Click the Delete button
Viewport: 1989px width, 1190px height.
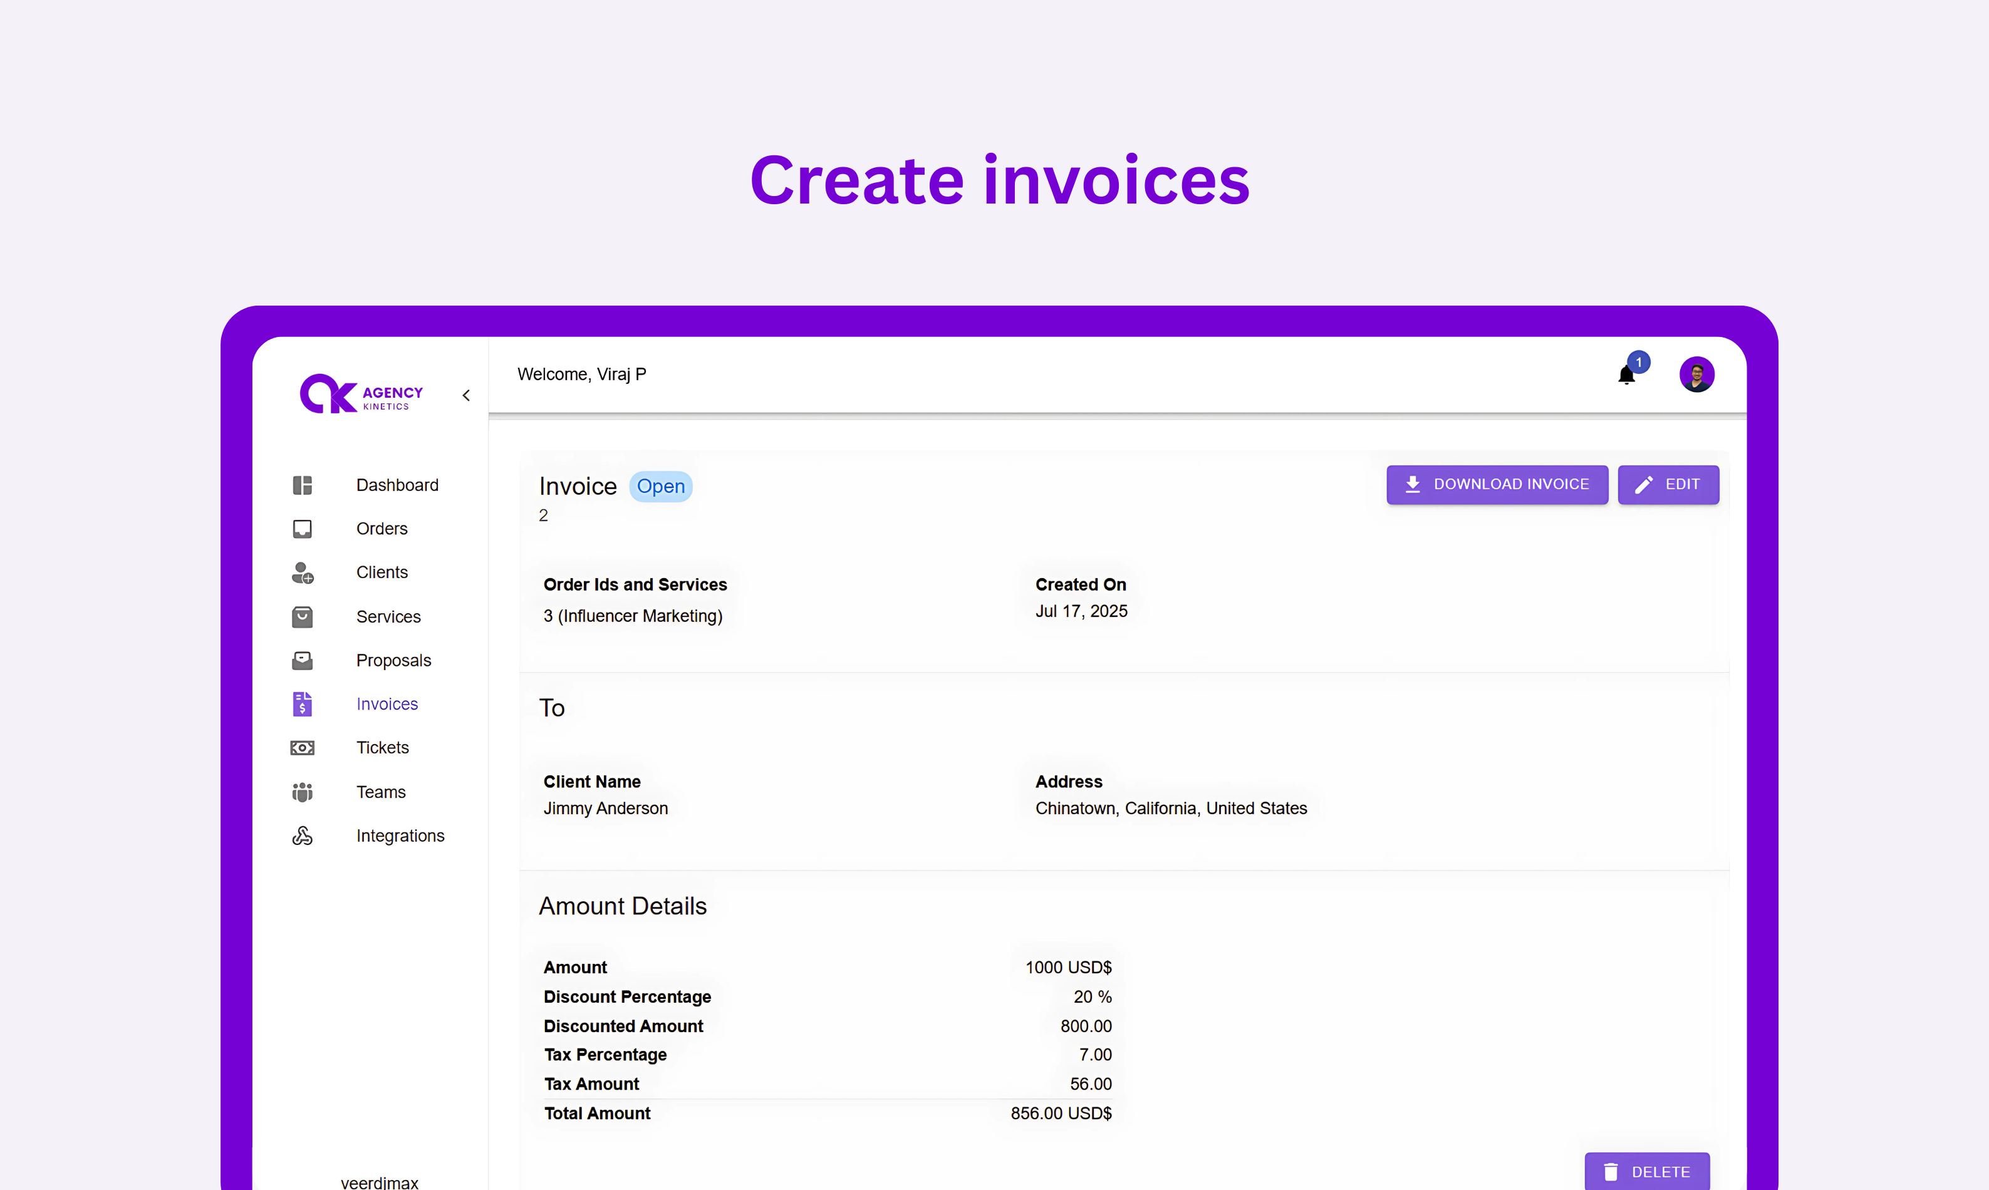1646,1172
